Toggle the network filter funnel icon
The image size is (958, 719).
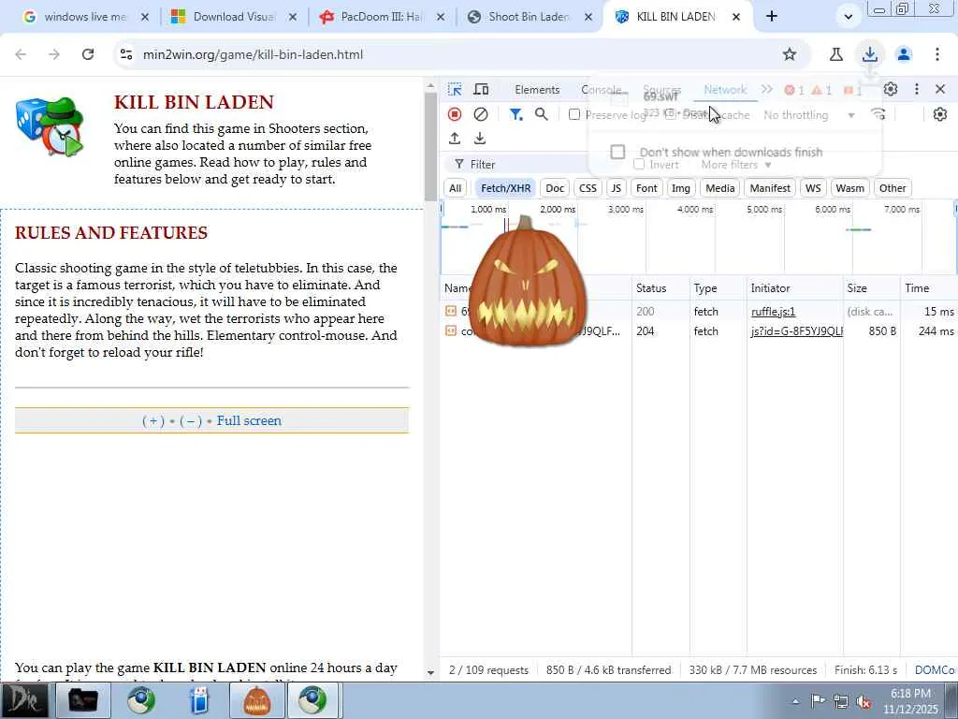tap(515, 114)
